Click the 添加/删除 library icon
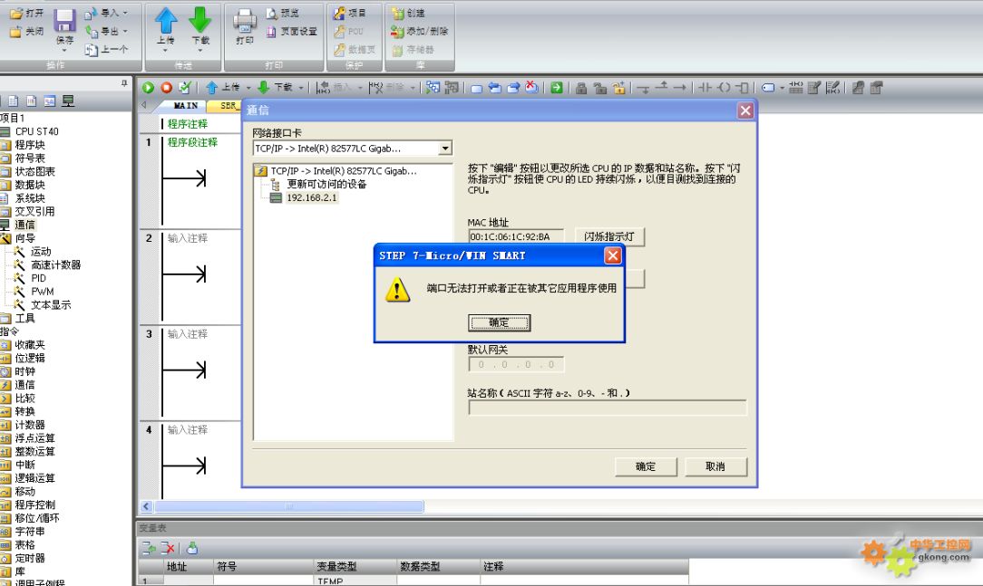This screenshot has height=586, width=983. pos(397,31)
